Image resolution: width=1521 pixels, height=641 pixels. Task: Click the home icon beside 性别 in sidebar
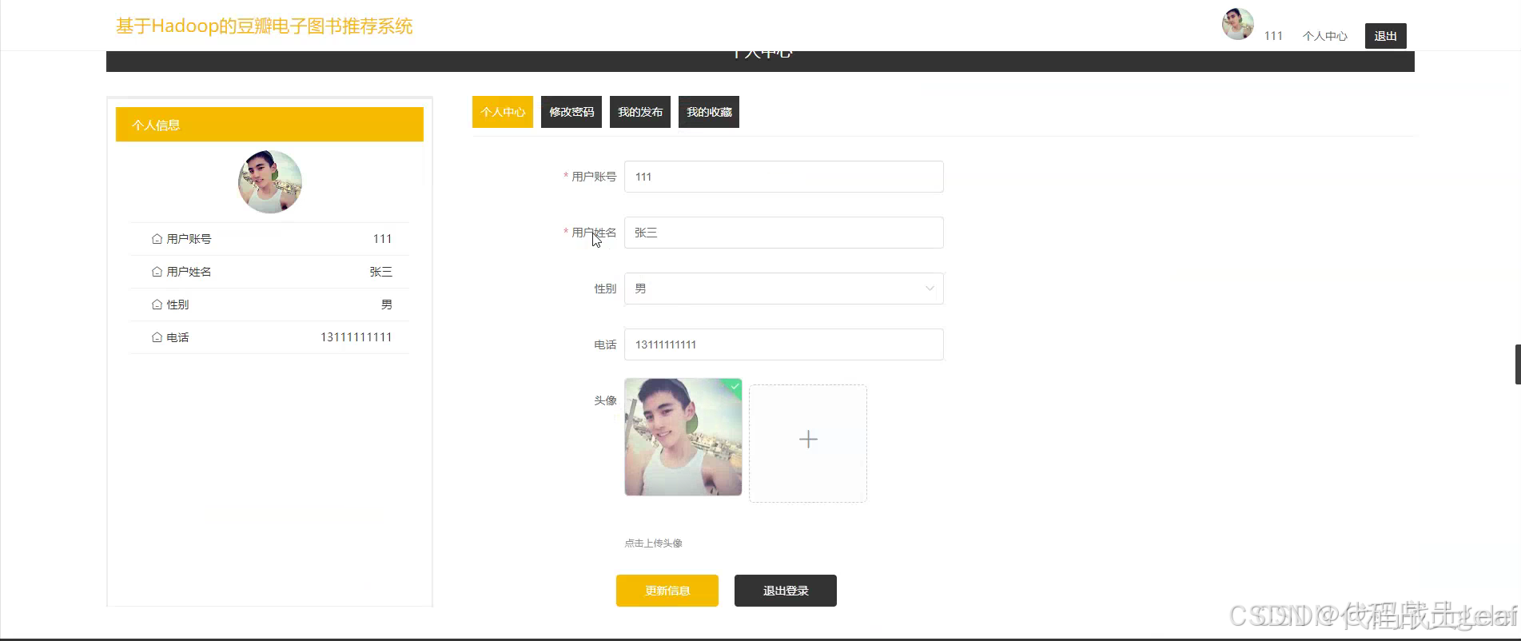(157, 305)
